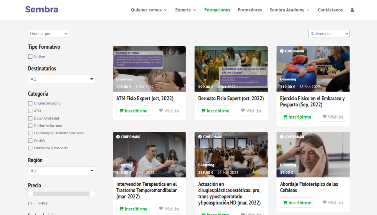Click the Sembra logo
This screenshot has height=215, width=377.
[42, 9]
